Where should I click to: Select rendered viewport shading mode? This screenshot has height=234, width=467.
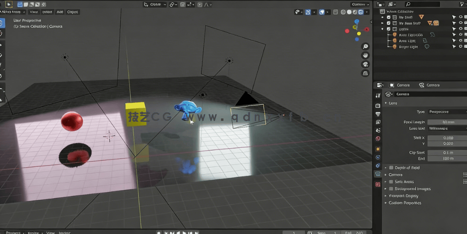click(x=361, y=12)
